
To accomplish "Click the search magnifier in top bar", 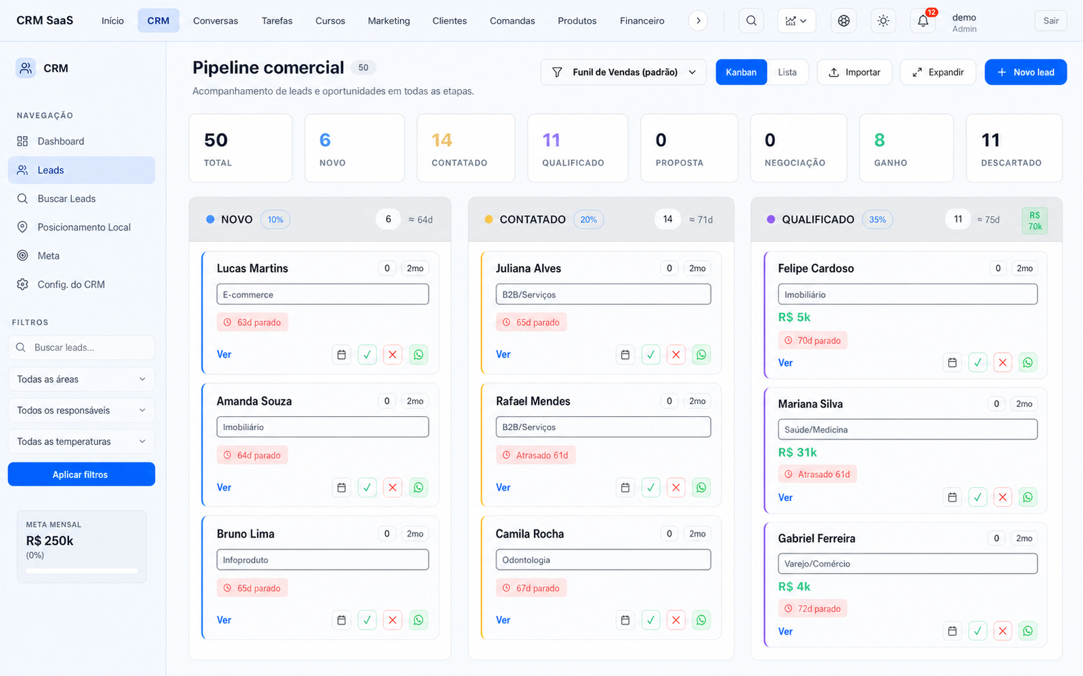I will click(x=751, y=21).
